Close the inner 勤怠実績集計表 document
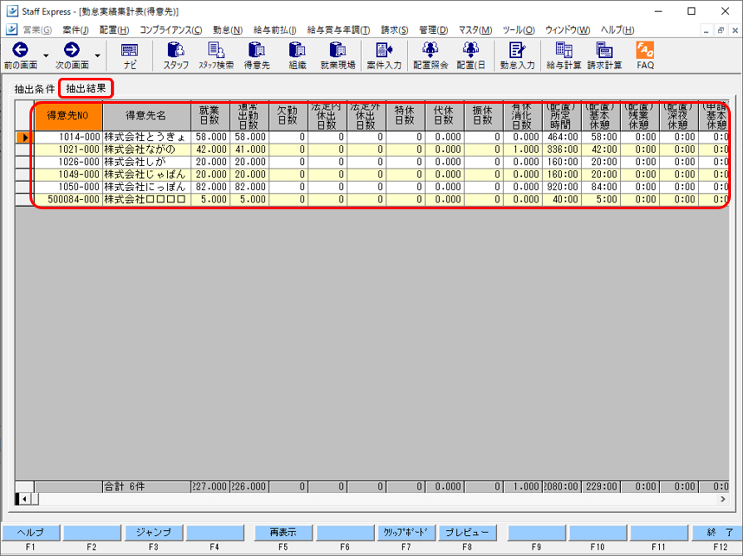 [x=735, y=30]
